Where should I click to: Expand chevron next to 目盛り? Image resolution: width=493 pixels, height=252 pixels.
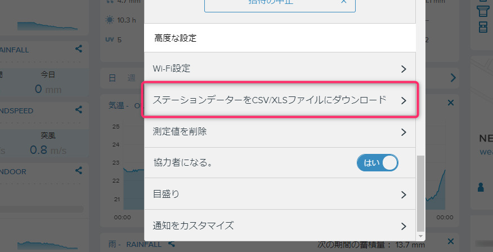pyautogui.click(x=404, y=194)
